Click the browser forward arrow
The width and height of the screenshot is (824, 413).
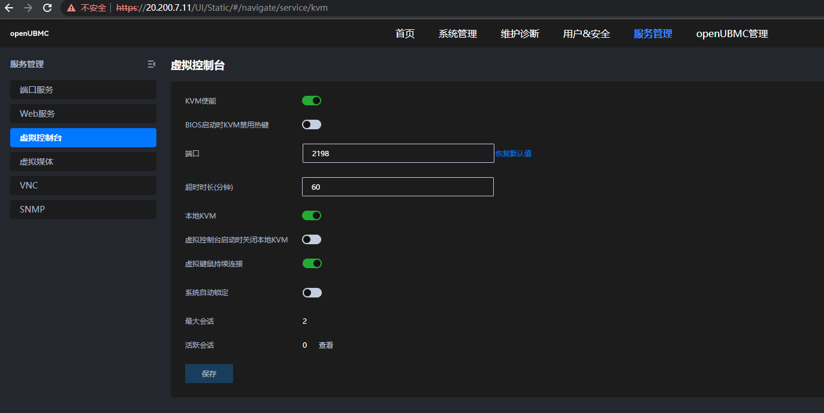(28, 8)
